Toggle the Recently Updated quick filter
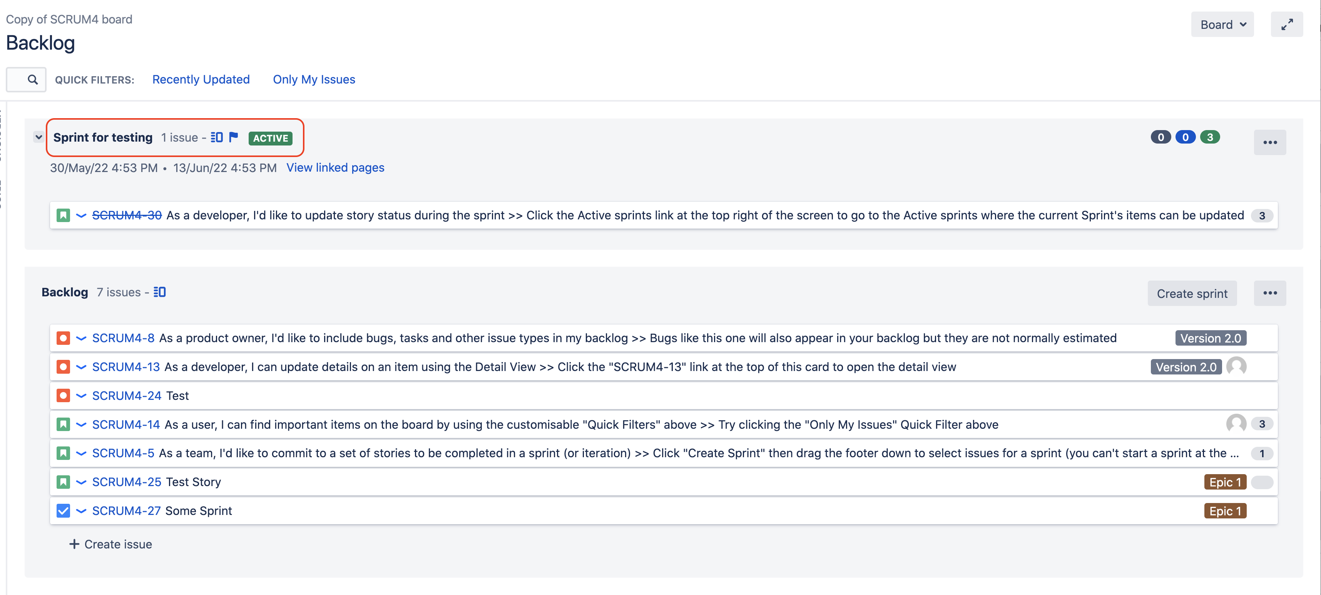 tap(201, 80)
